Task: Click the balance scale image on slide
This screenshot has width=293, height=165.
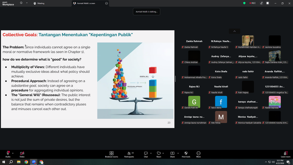Action: point(136,81)
